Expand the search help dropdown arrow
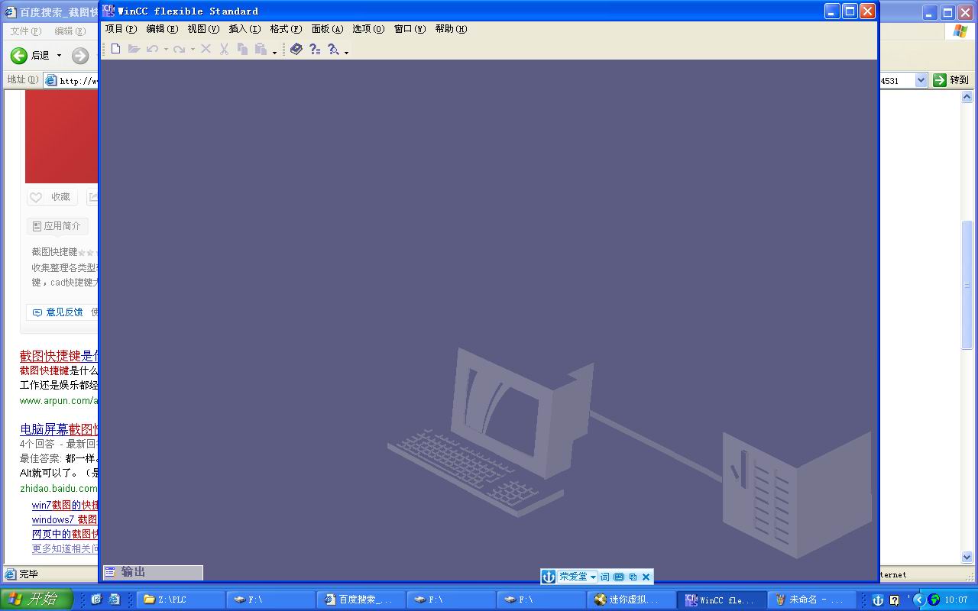Viewport: 978px width, 611px height. (347, 52)
